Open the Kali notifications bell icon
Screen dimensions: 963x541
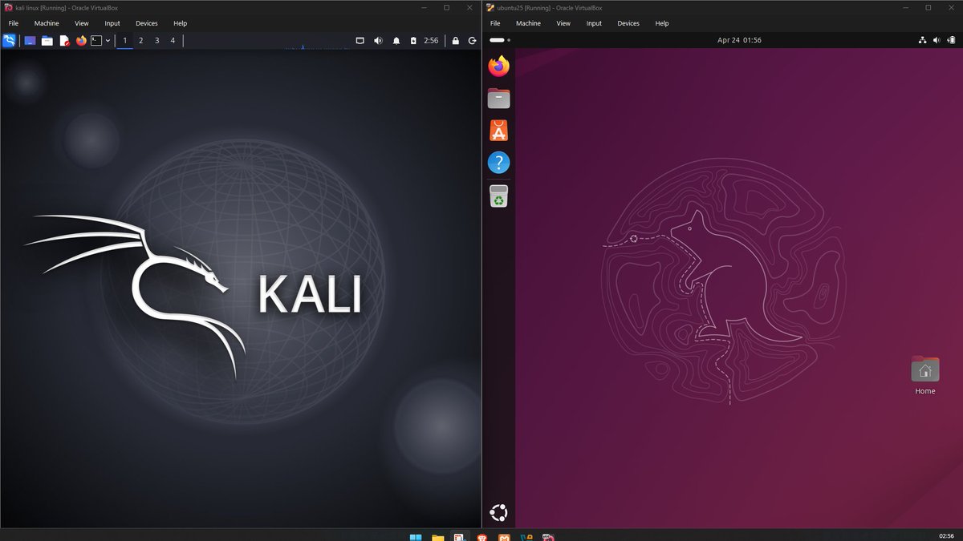pos(396,40)
